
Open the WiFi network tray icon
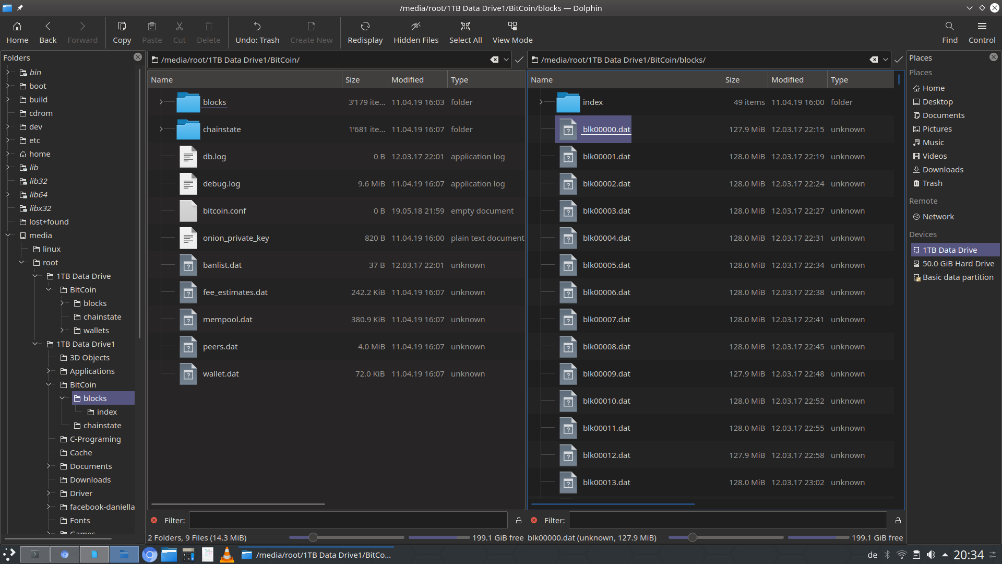pyautogui.click(x=901, y=555)
